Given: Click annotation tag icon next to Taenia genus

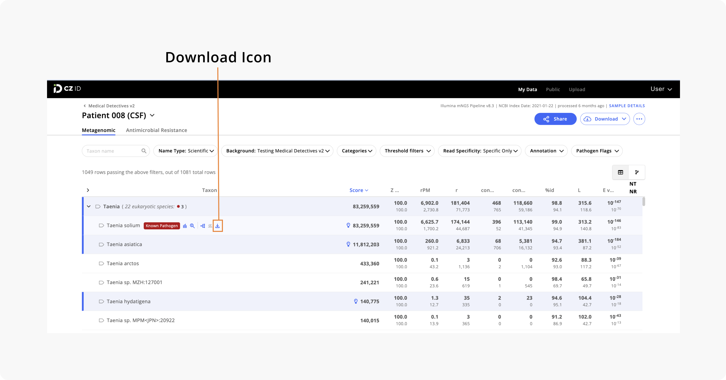Looking at the screenshot, I should (98, 207).
